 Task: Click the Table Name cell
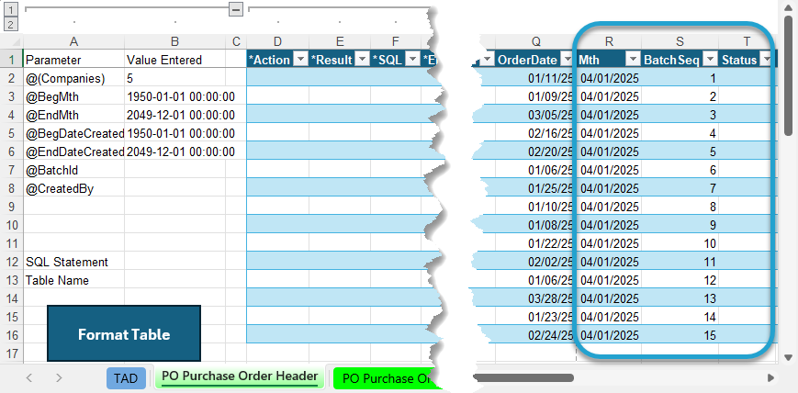73,280
